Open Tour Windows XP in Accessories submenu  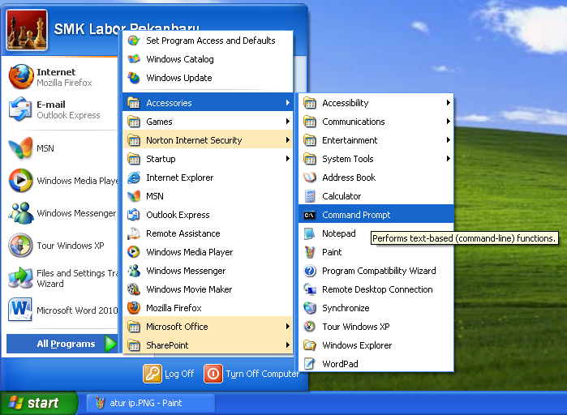pyautogui.click(x=376, y=327)
